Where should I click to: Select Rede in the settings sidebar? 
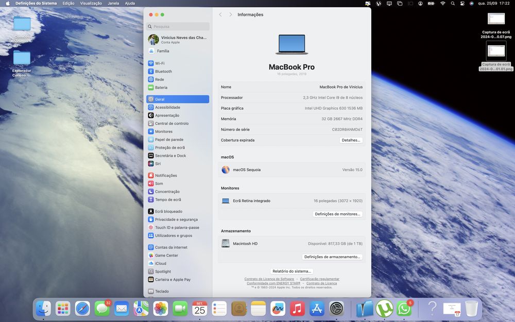(178, 79)
